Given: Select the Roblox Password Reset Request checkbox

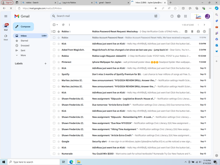Looking at the screenshot, I should (54, 31).
